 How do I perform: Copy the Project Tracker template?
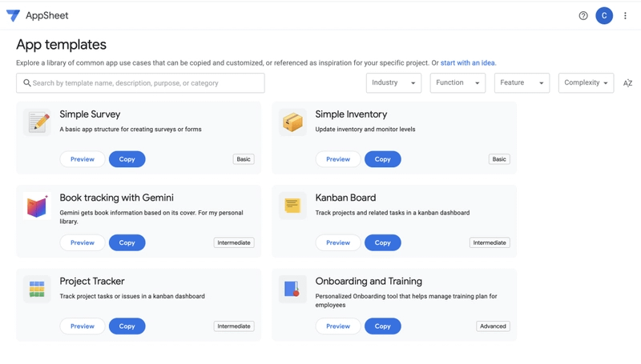coord(127,326)
